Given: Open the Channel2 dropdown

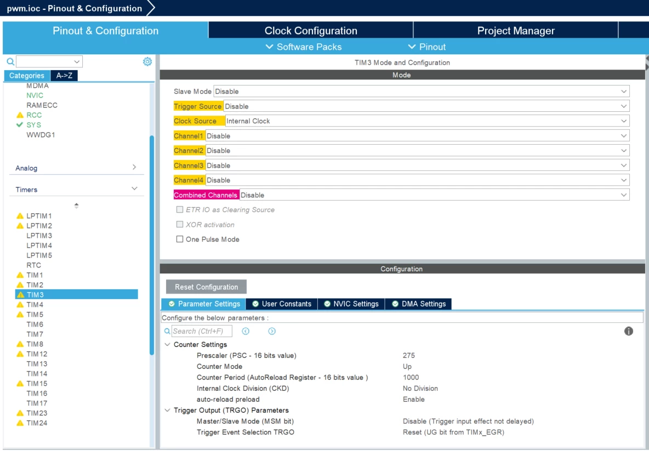Looking at the screenshot, I should [x=417, y=151].
